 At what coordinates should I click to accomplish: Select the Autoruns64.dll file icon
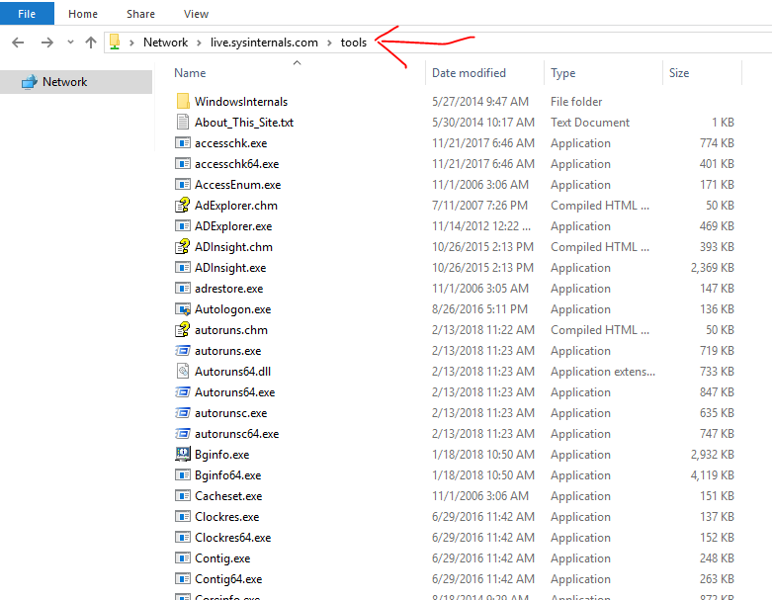[x=183, y=371]
